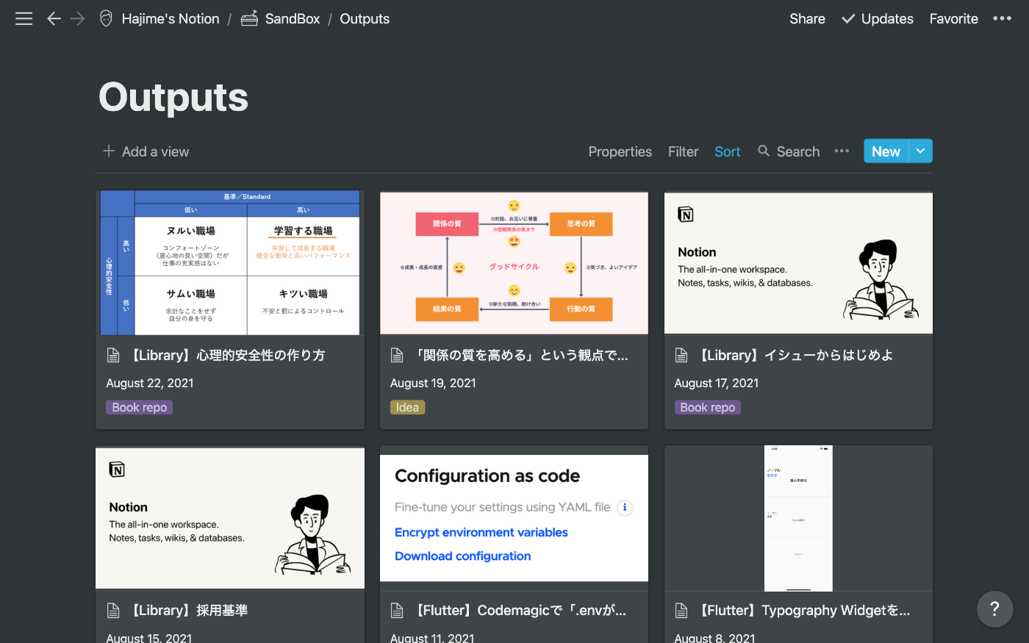Click the magnifier Search icon
Screen dimensions: 1029x643
pos(764,151)
